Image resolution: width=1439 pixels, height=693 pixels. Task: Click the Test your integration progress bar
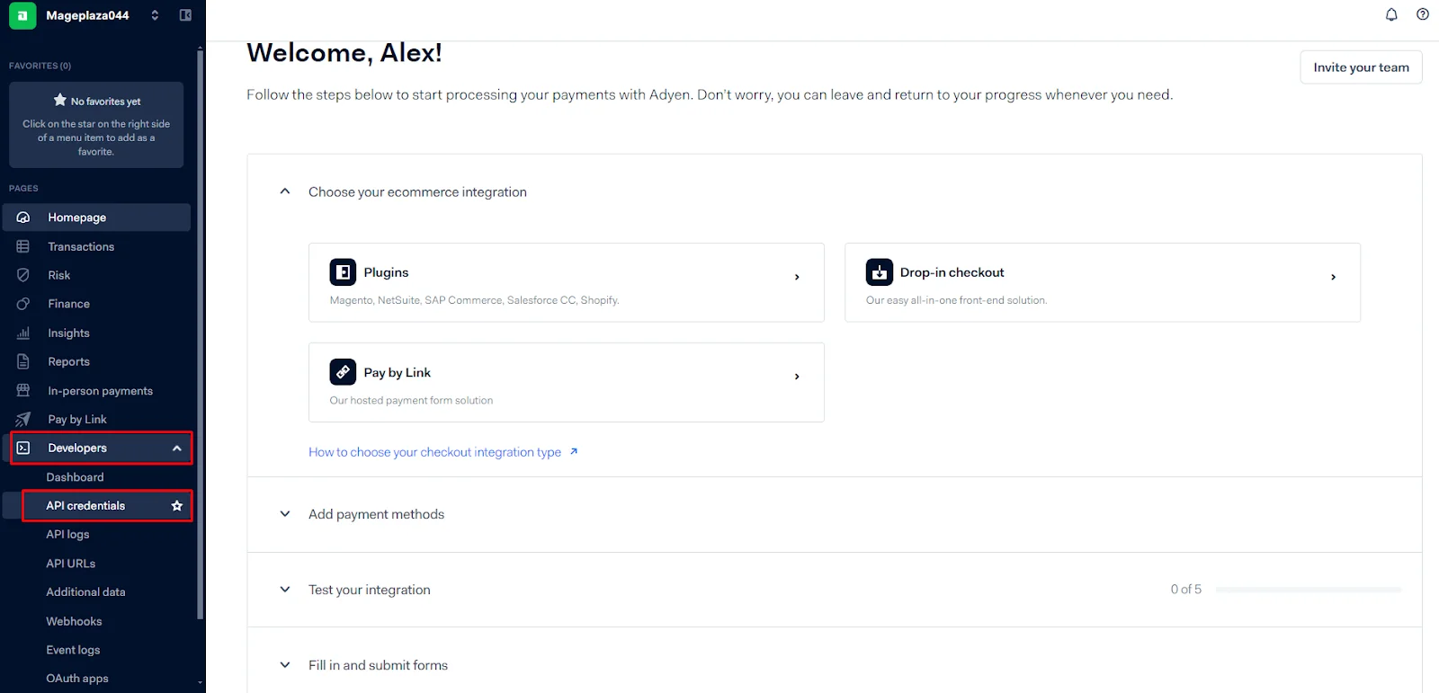1308,590
